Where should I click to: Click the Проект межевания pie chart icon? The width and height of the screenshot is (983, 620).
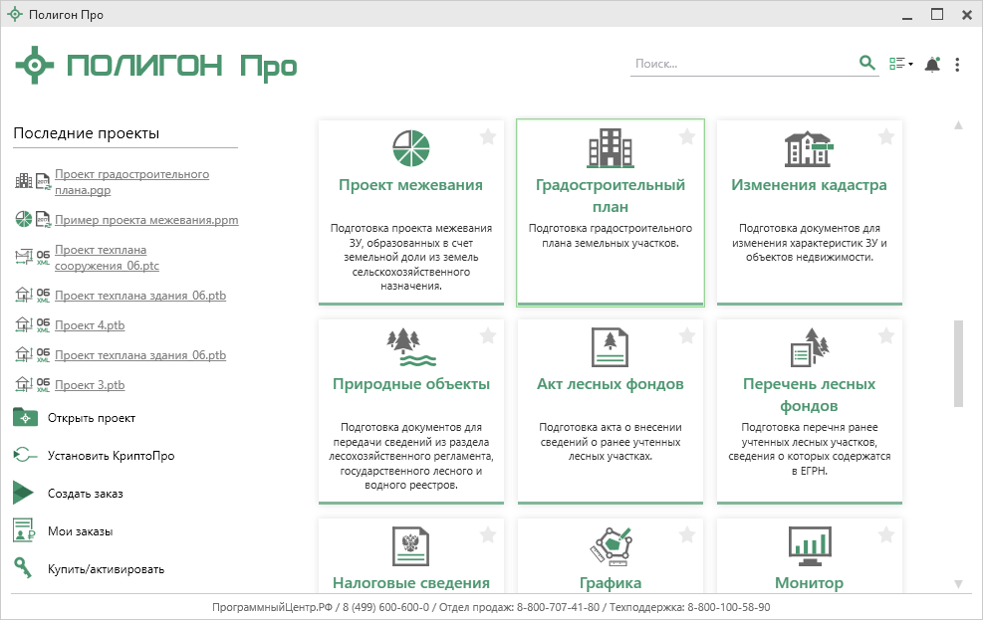(410, 148)
